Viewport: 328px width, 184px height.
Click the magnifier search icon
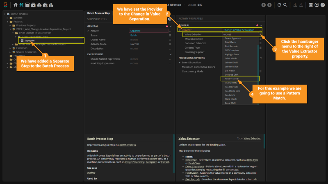285,5
